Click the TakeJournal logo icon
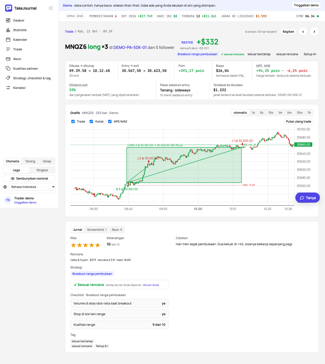This screenshot has width=325, height=364. click(x=9, y=8)
